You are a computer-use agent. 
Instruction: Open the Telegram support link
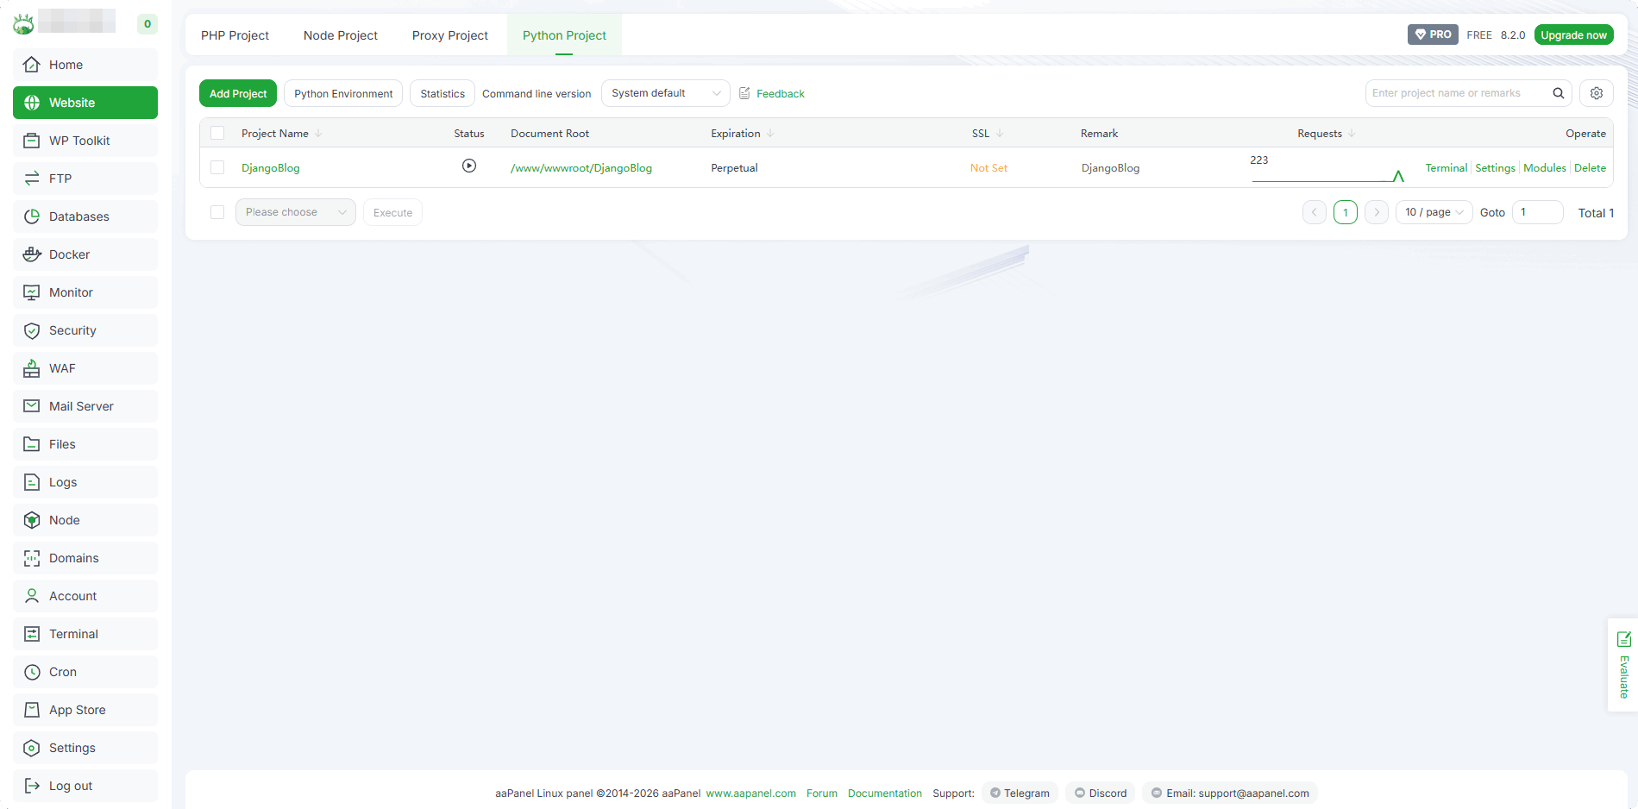point(1020,793)
